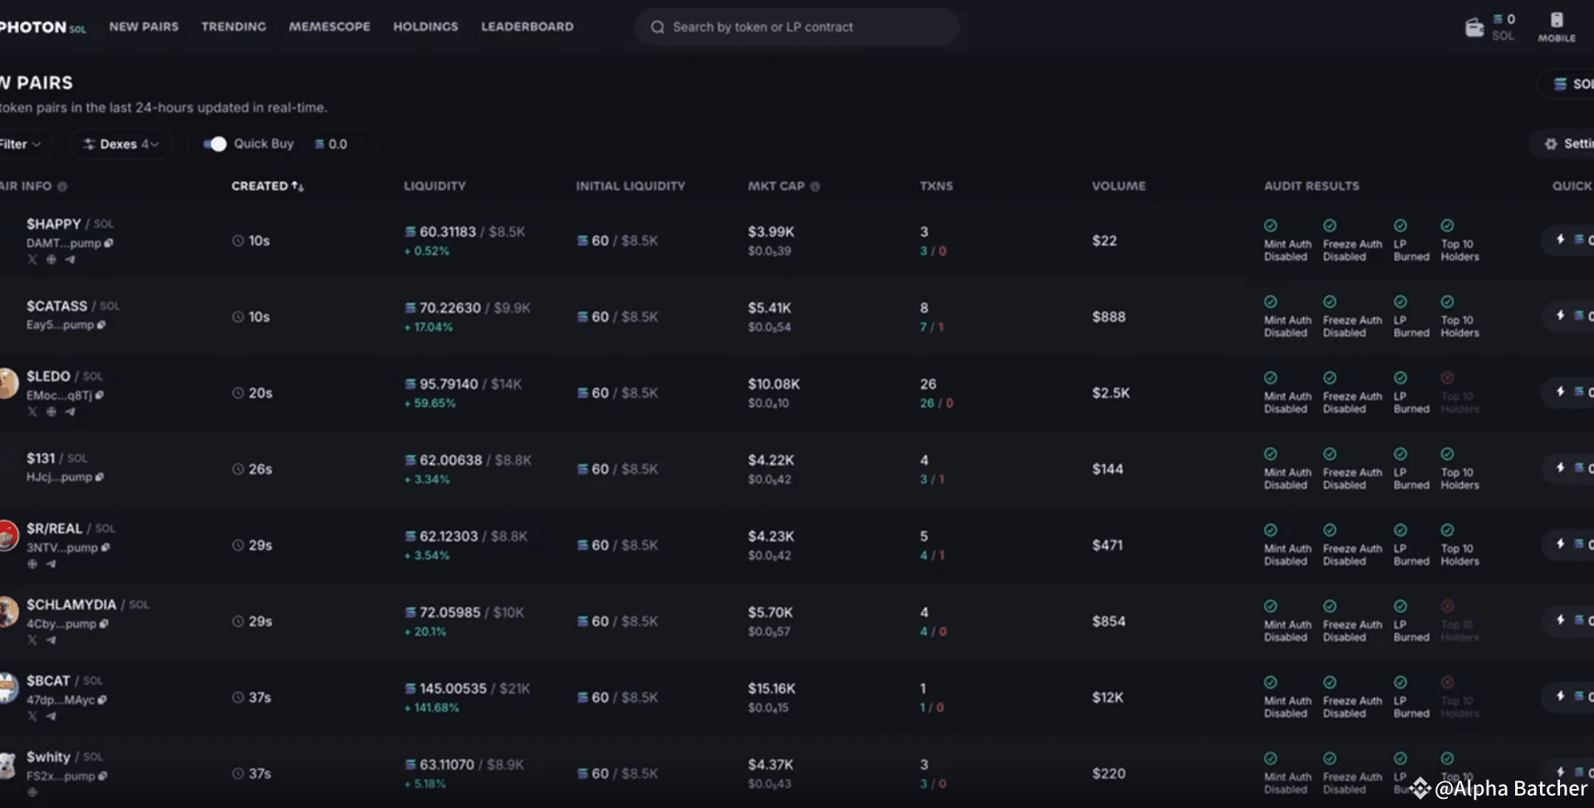This screenshot has width=1594, height=808.
Task: Click the lightning Quick Buy icon for $BCAT
Action: (x=1560, y=696)
